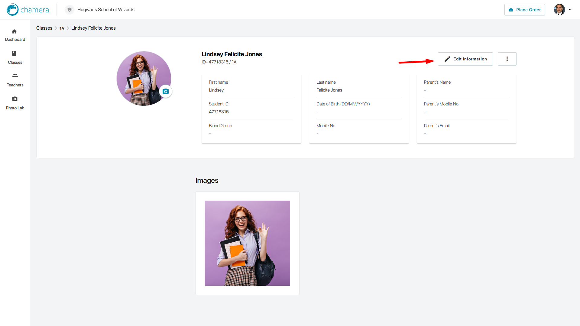Expand the account dropdown arrow
Image resolution: width=580 pixels, height=326 pixels.
[x=570, y=10]
